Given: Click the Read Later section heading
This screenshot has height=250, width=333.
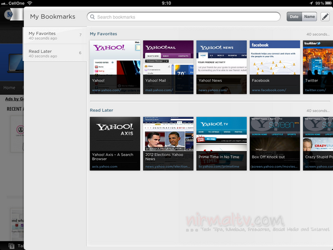Looking at the screenshot, I should pyautogui.click(x=101, y=110).
